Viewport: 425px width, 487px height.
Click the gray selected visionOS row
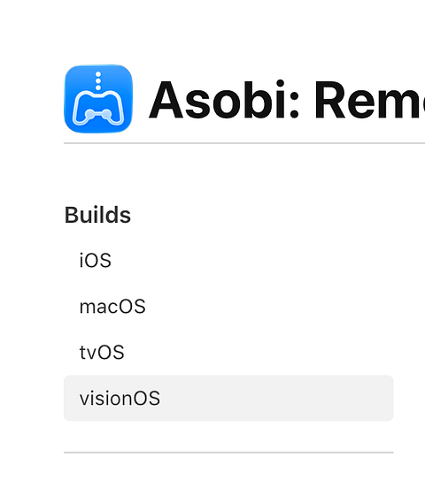(x=228, y=398)
